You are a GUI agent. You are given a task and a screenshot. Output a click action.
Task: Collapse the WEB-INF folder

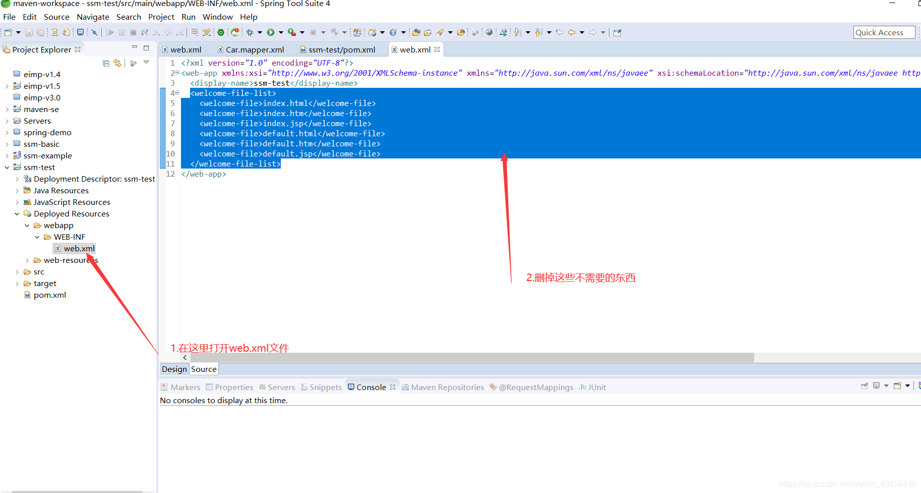[x=37, y=237]
